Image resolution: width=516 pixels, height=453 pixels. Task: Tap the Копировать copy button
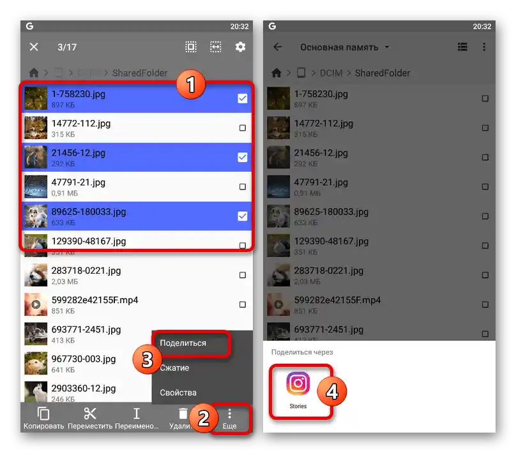pos(43,418)
